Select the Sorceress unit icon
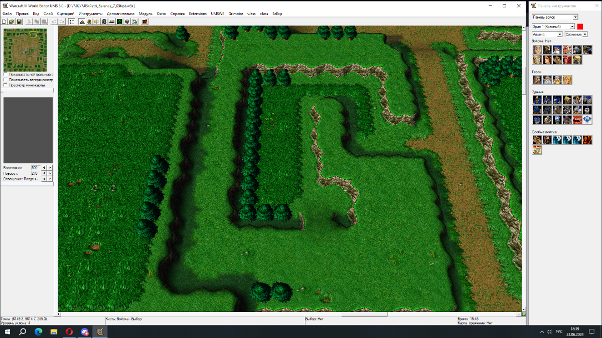This screenshot has width=602, height=338. pos(547,60)
